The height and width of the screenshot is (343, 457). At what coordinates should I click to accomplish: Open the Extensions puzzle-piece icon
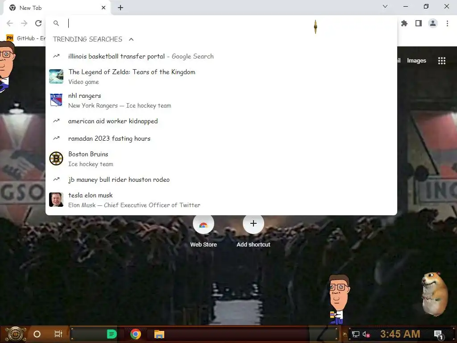tap(404, 23)
